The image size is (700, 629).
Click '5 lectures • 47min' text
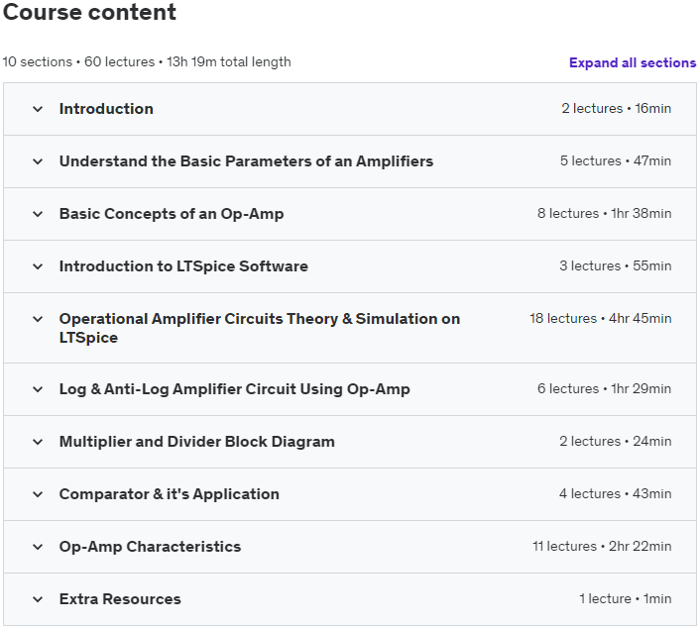(616, 160)
